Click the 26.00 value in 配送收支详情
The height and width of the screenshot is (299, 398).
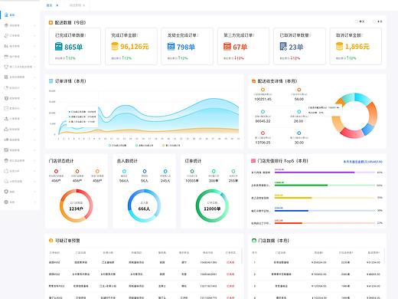[298, 121]
